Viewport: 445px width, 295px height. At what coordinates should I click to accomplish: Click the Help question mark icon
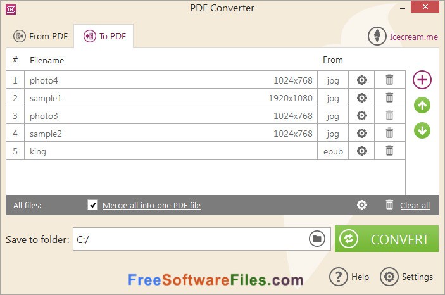pos(338,276)
